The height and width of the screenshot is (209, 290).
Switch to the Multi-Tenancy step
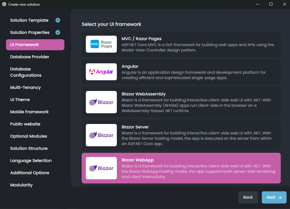click(25, 87)
